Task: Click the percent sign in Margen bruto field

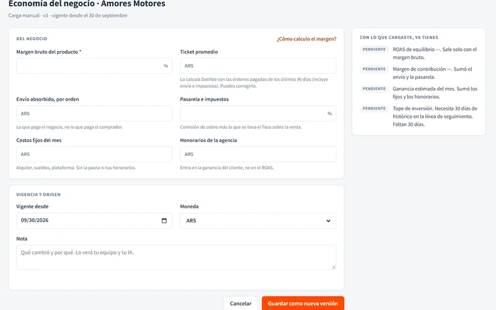Action: pyautogui.click(x=166, y=66)
